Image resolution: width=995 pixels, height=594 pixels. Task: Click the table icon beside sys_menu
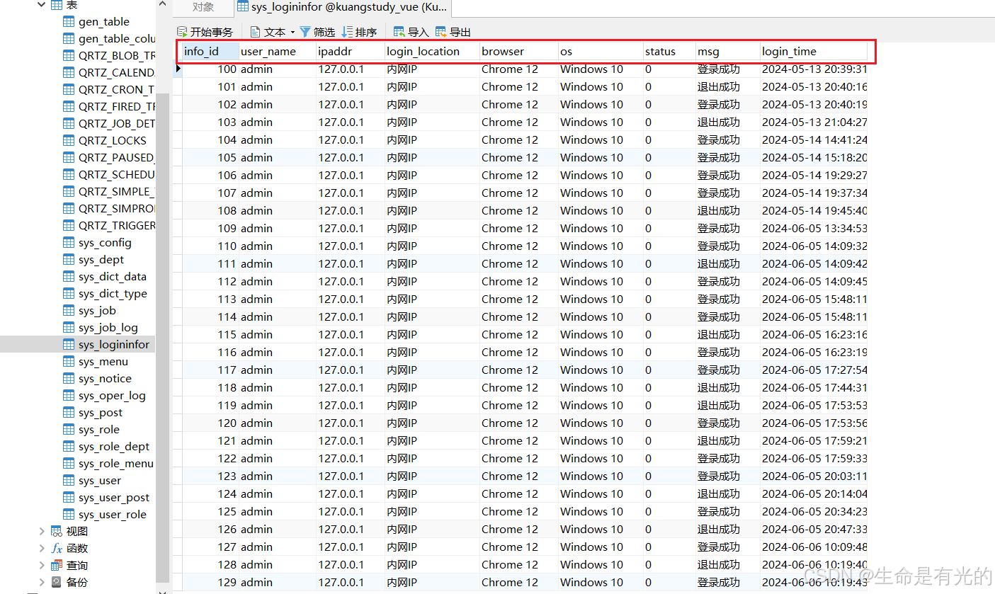(69, 362)
